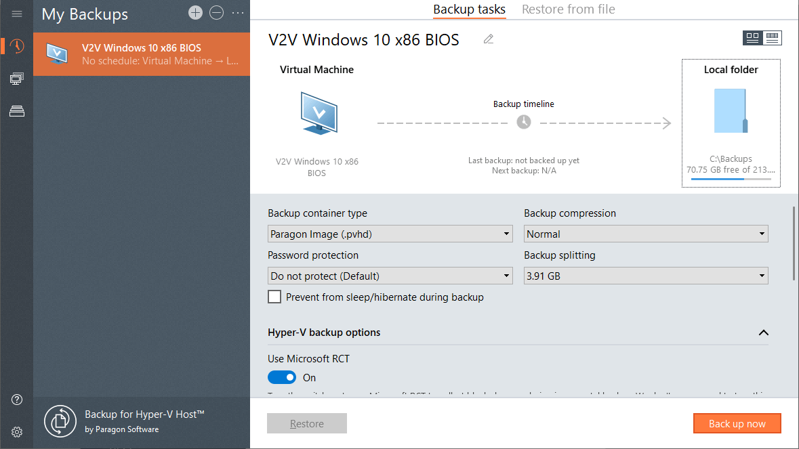This screenshot has height=449, width=799.
Task: Remove a backup using the minus icon
Action: (x=216, y=12)
